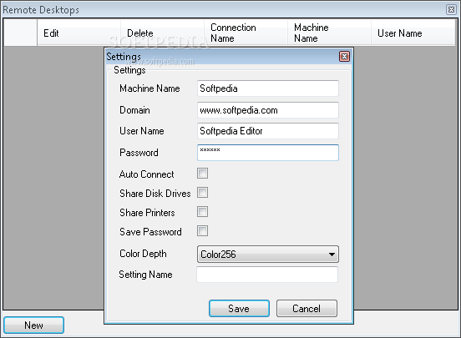Click the Color Depth label
Image resolution: width=461 pixels, height=338 pixels.
pyautogui.click(x=143, y=254)
